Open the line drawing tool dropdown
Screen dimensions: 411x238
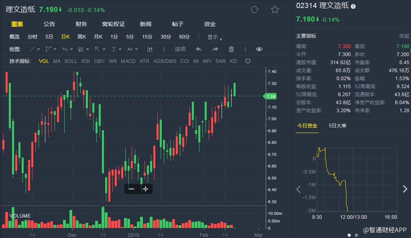click(35, 49)
